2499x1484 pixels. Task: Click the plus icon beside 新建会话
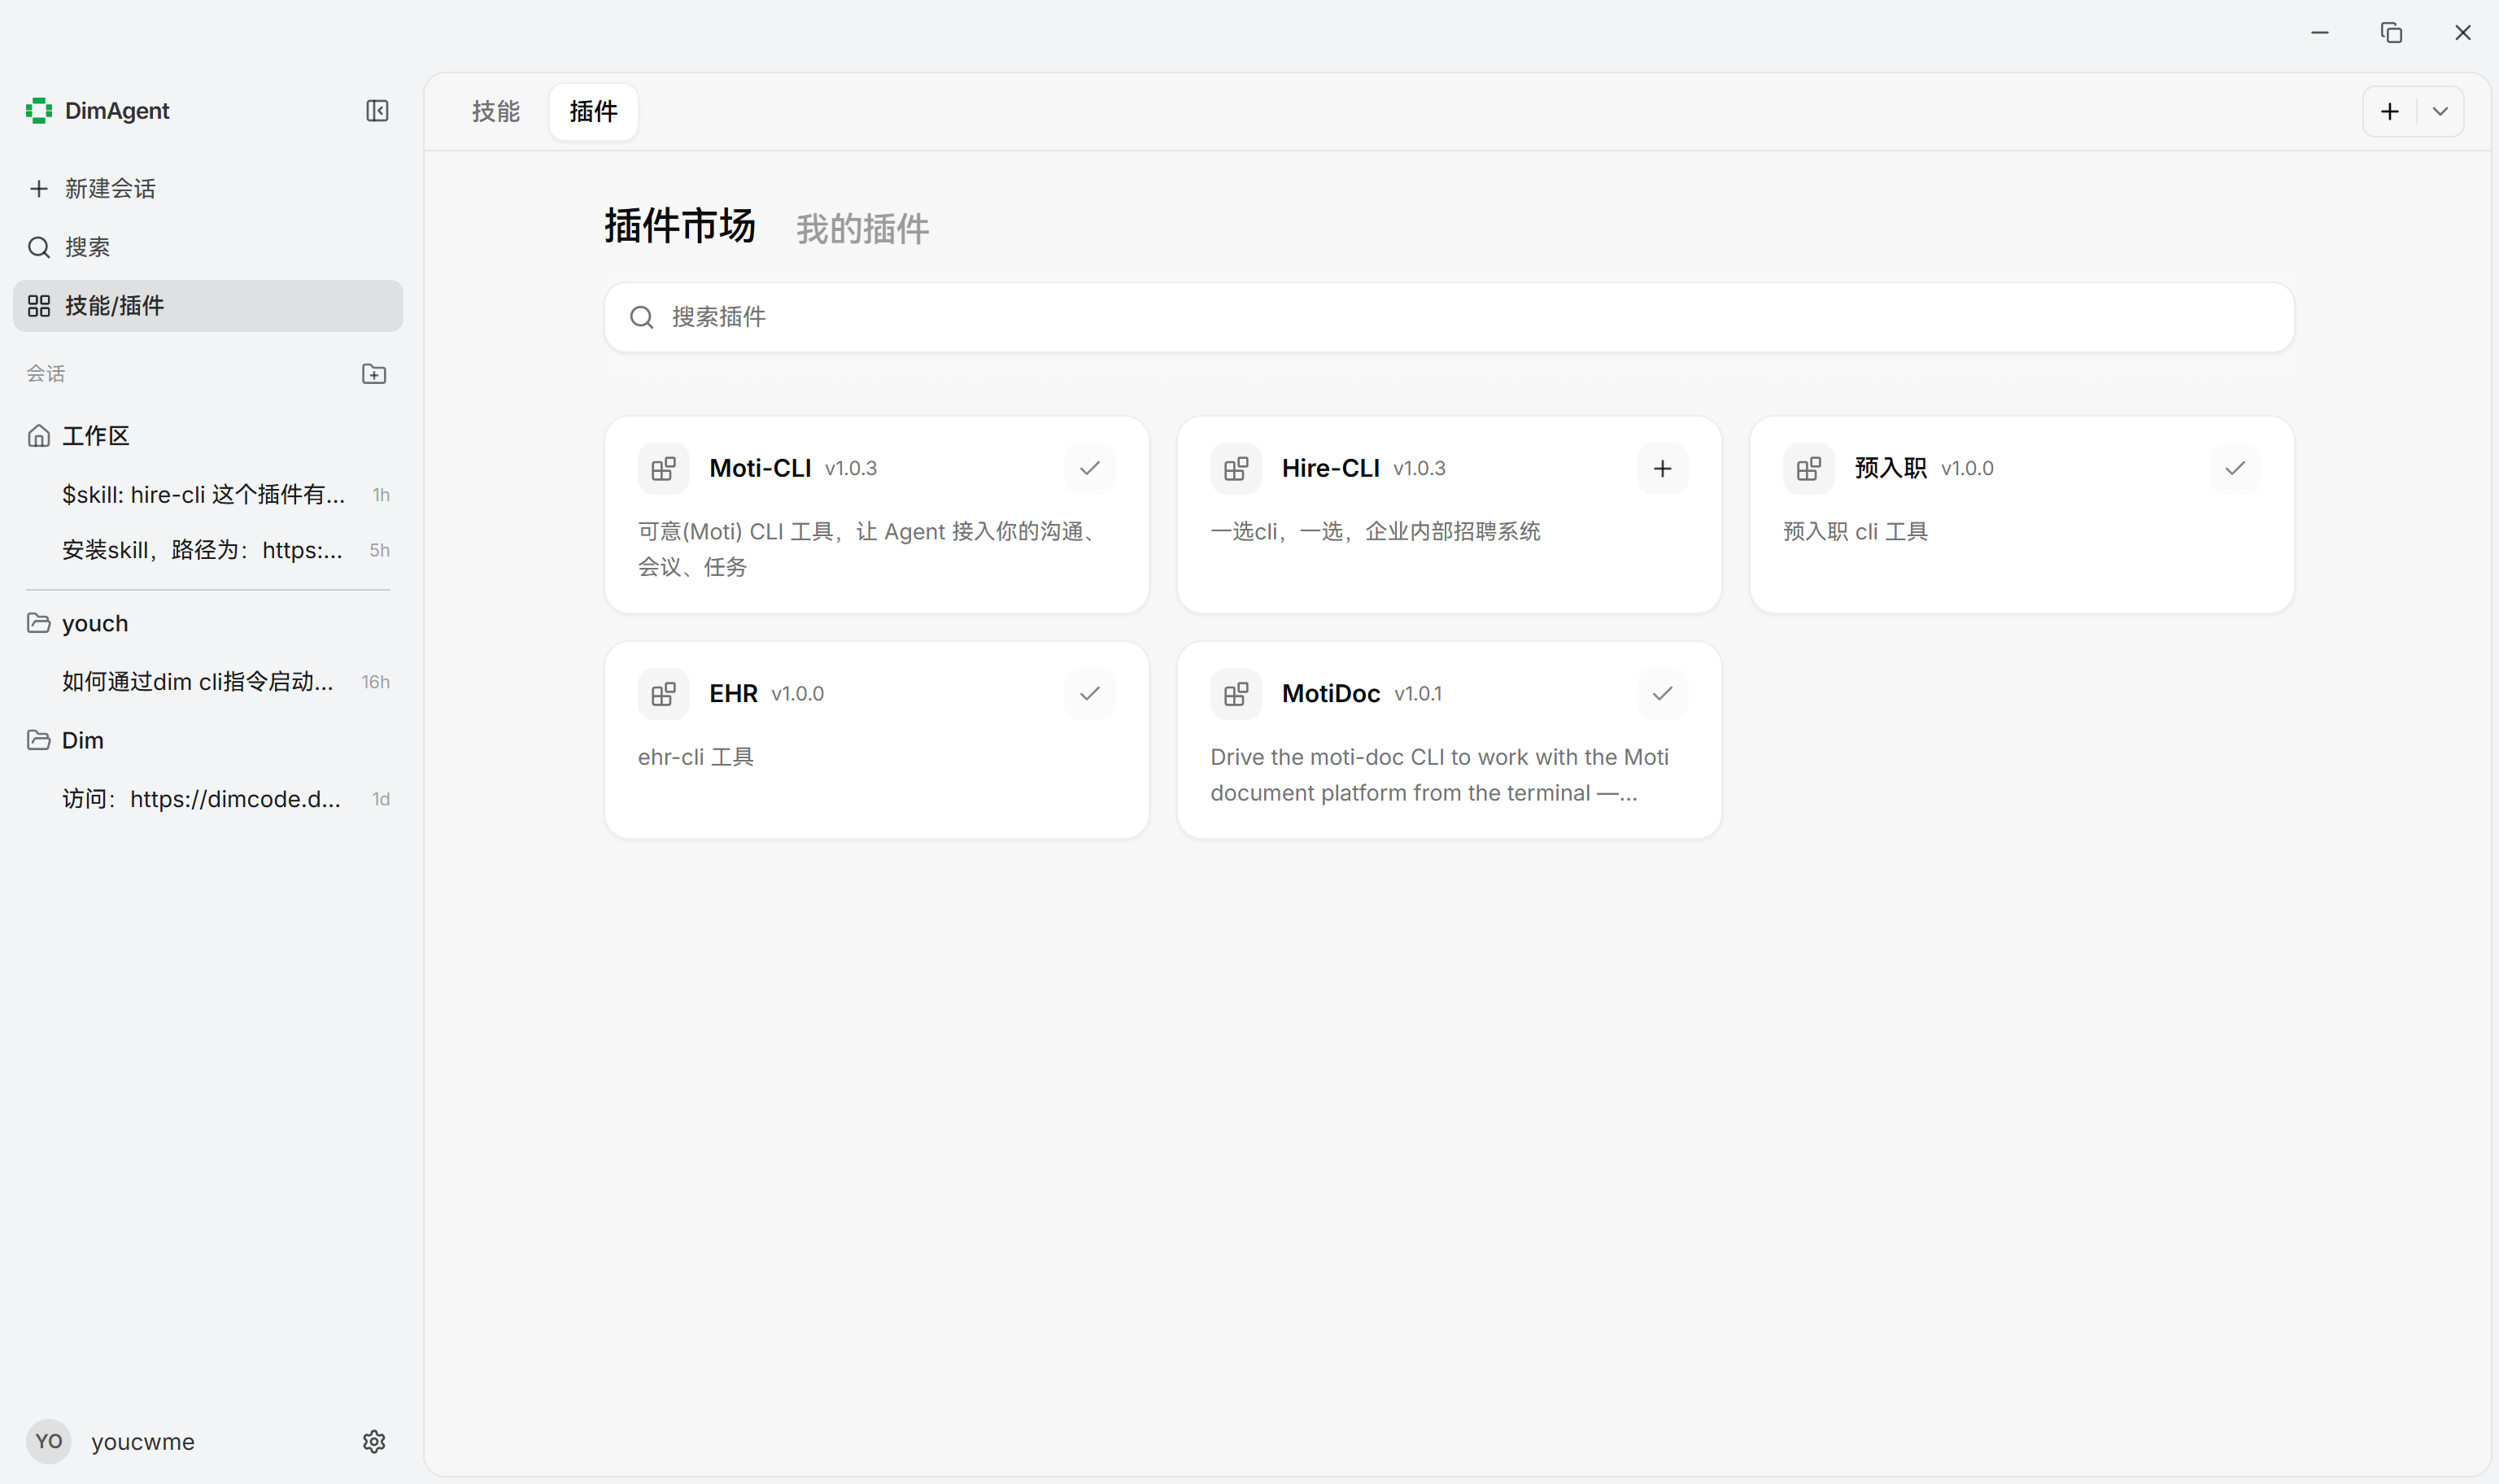pos(39,188)
